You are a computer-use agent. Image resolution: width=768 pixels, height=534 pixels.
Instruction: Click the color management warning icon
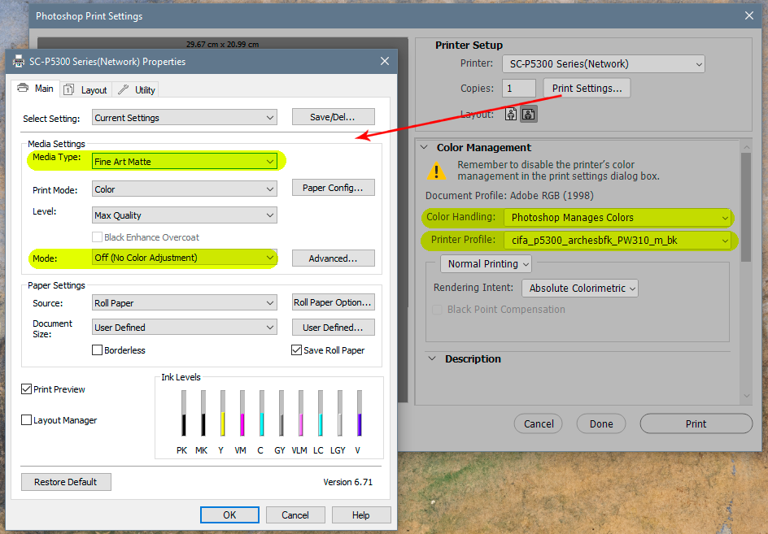[x=437, y=171]
